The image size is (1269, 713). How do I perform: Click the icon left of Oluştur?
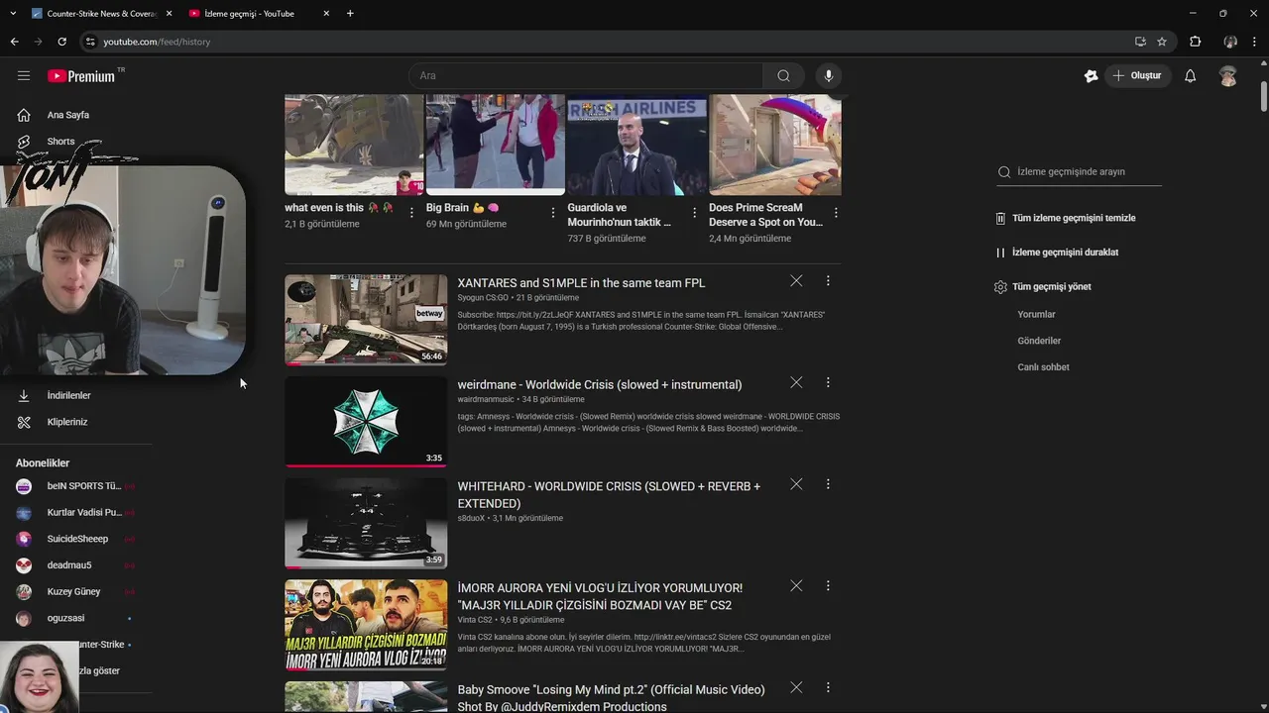coord(1091,75)
